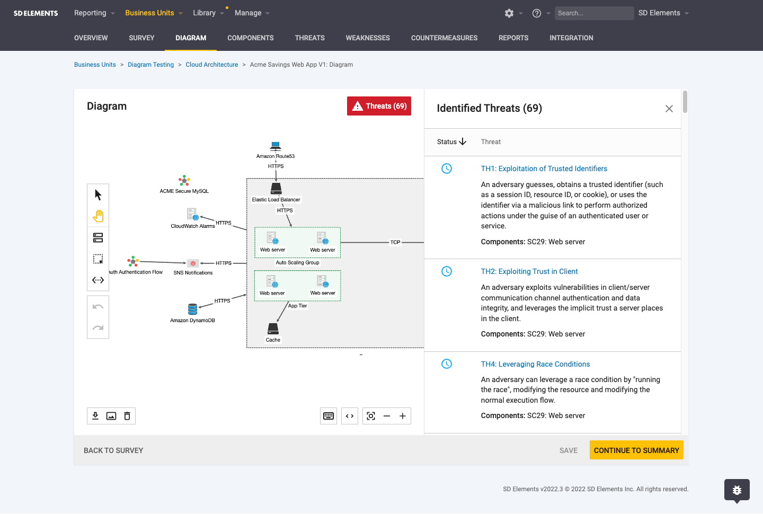The height and width of the screenshot is (514, 763).
Task: Select CloudWatch Alarms node
Action: pyautogui.click(x=192, y=214)
